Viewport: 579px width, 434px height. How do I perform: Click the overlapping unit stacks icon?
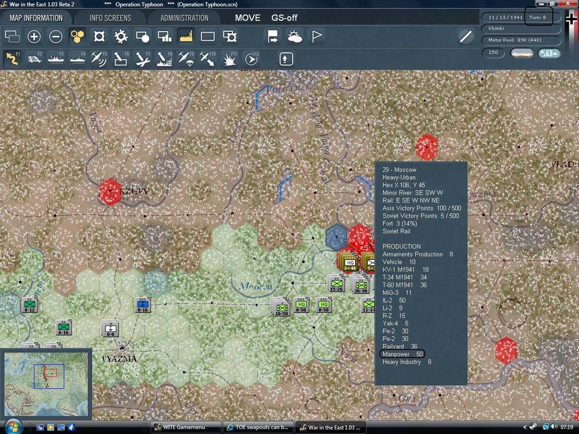[x=12, y=36]
